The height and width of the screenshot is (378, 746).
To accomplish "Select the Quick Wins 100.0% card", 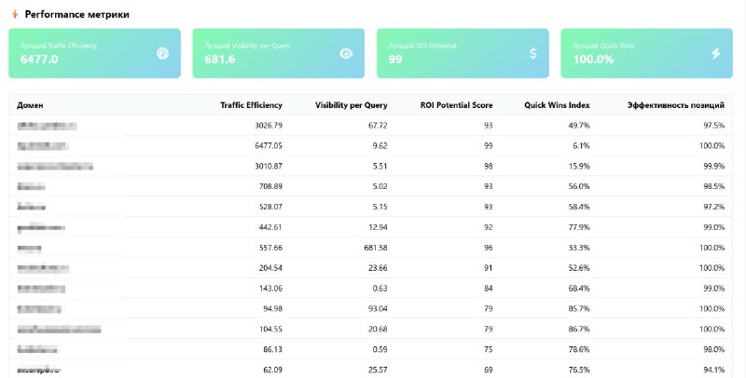I will [646, 53].
